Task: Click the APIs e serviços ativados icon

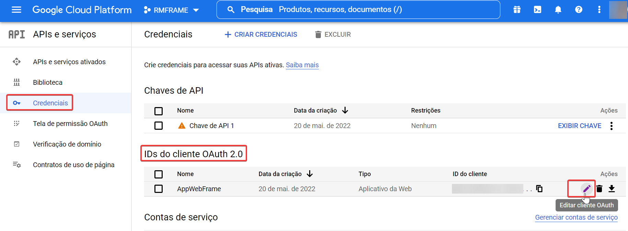Action: click(x=16, y=62)
